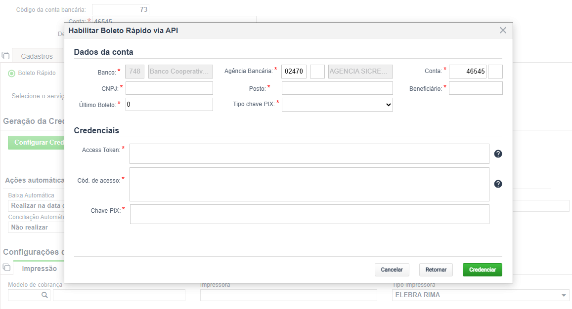Focus the CNPJ input field
Viewport: 572px width, 309px height.
[169, 88]
